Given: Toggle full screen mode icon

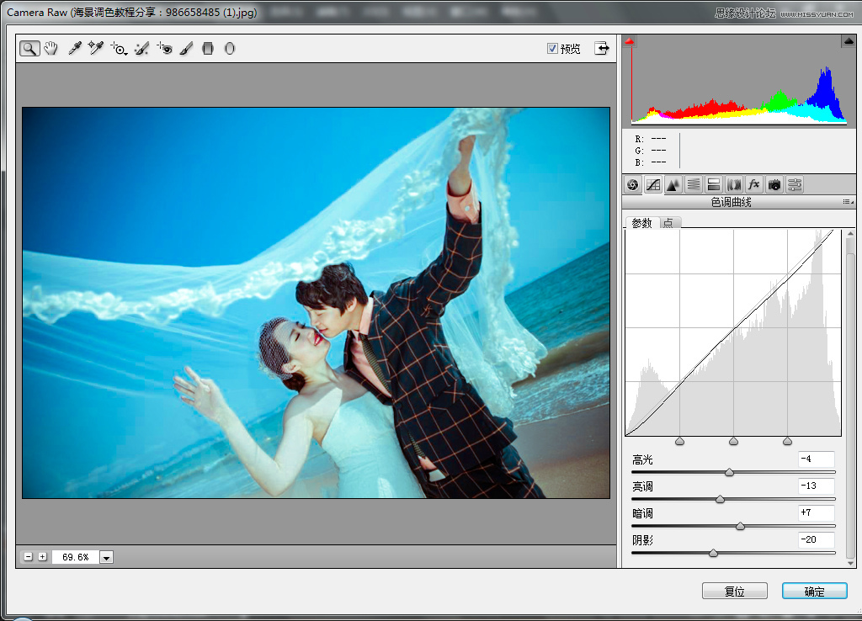Looking at the screenshot, I should tap(602, 48).
